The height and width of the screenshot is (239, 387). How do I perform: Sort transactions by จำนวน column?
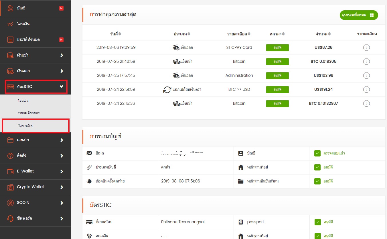click(323, 34)
